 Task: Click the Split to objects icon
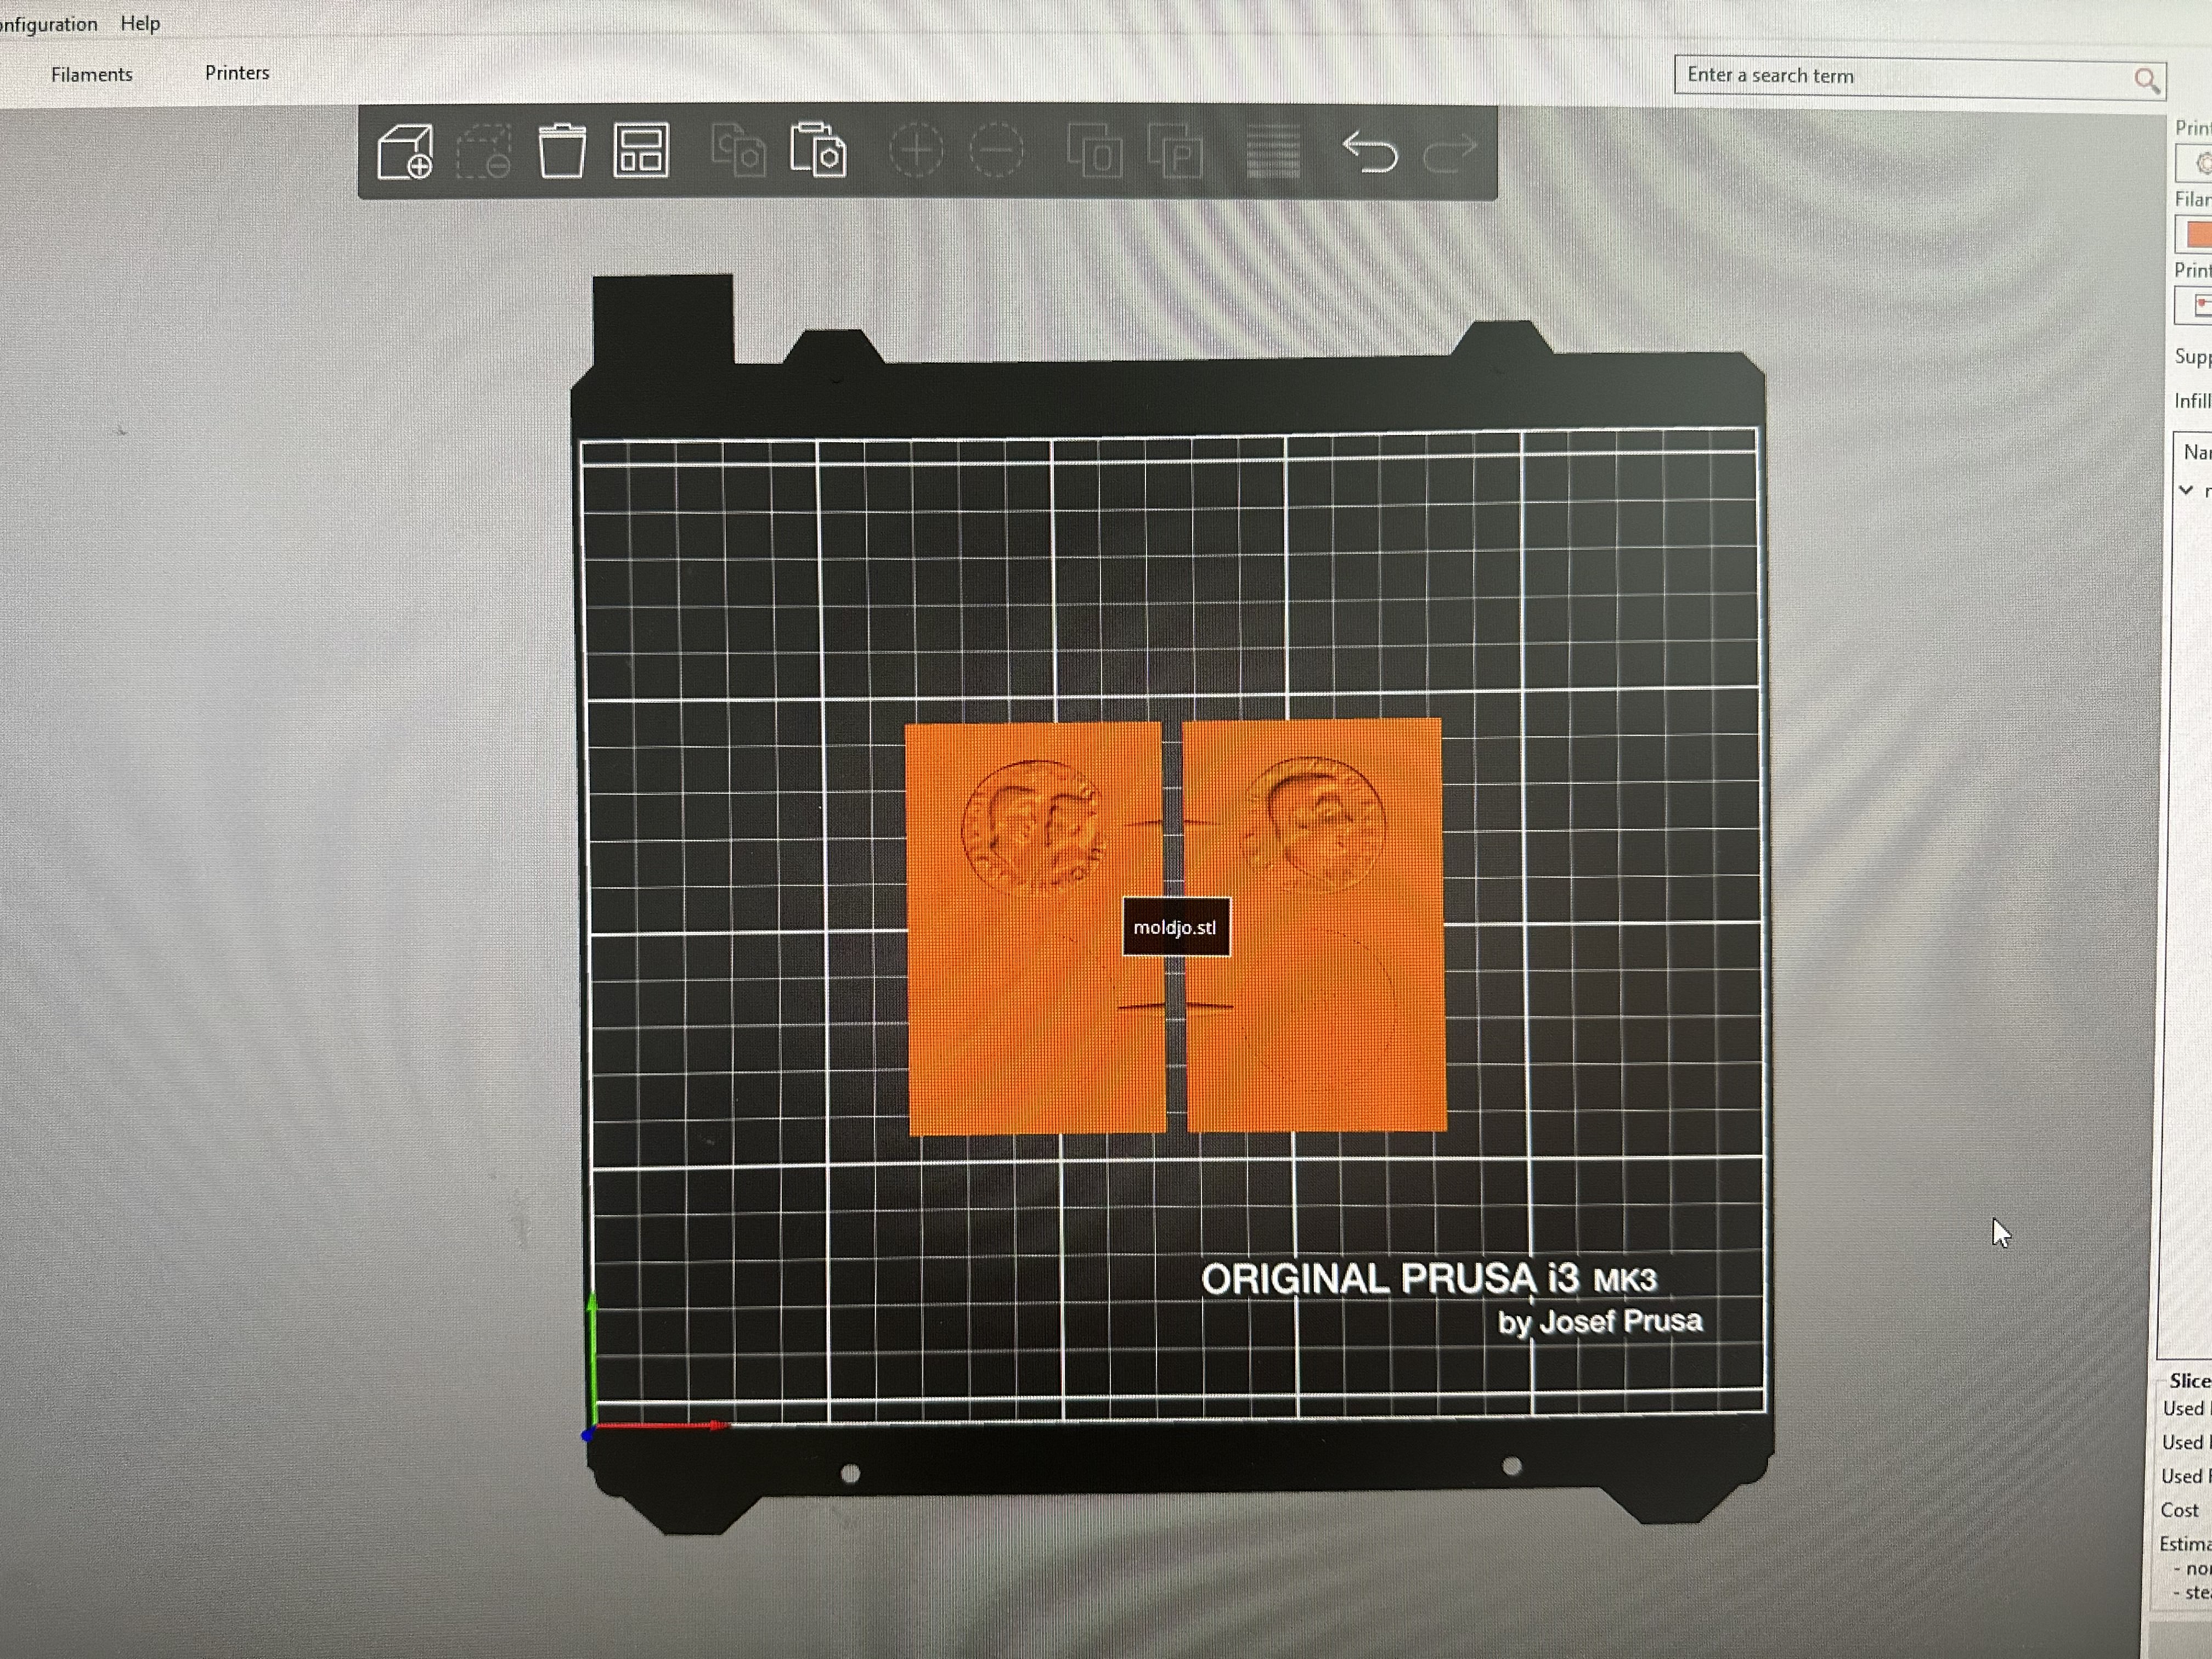point(1094,152)
